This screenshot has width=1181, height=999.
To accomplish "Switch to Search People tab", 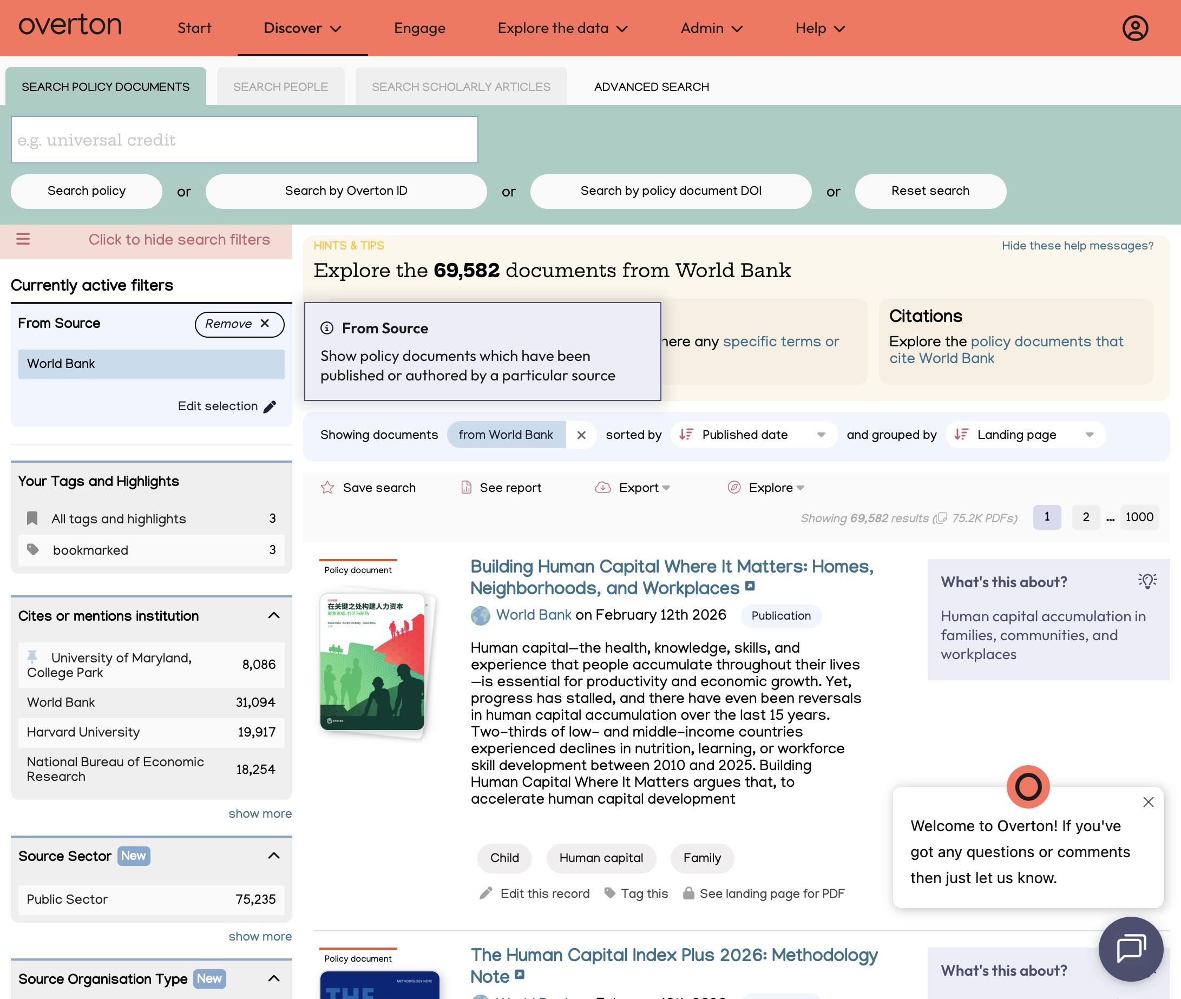I will click(x=280, y=87).
